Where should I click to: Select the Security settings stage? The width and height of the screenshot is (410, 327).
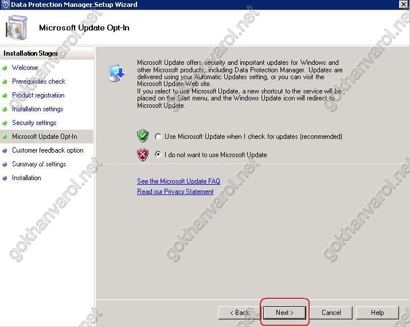[34, 123]
